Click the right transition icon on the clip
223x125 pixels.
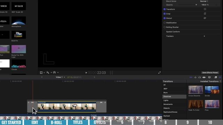[x=101, y=102]
